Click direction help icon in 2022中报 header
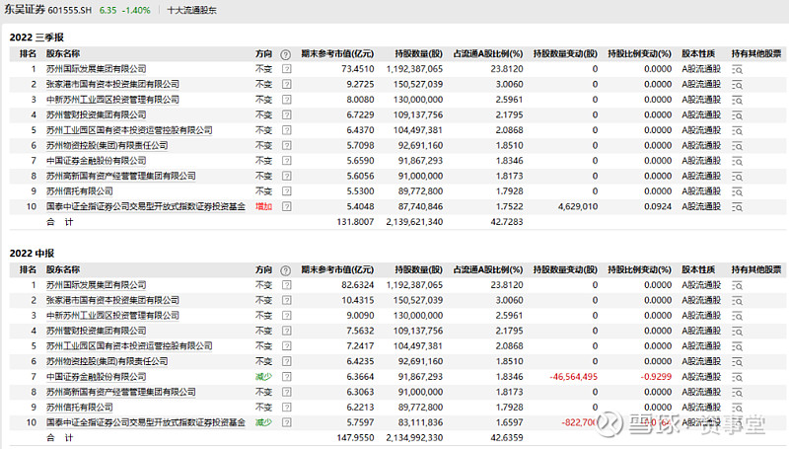 [x=285, y=270]
